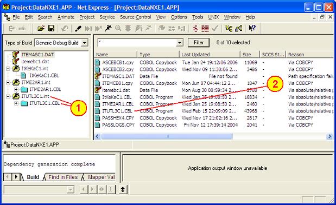Select ASCEBCB2.cpy in the file list

(118, 69)
